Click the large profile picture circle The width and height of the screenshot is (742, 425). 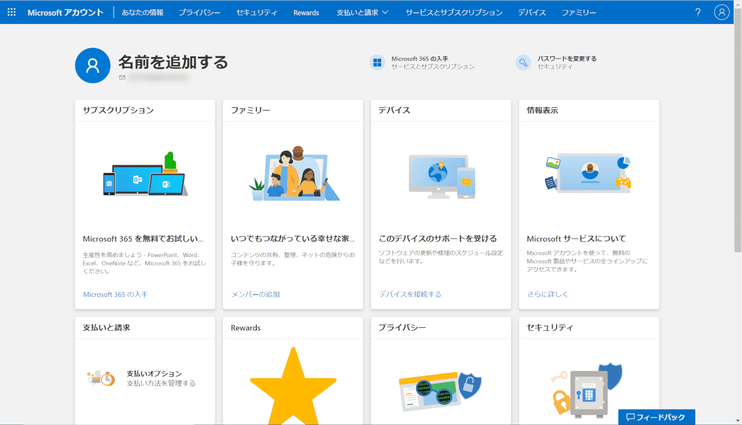tap(92, 65)
